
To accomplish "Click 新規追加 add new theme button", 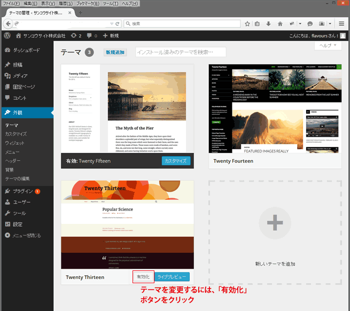I will 115,52.
